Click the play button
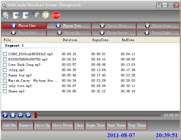 (5, 115)
